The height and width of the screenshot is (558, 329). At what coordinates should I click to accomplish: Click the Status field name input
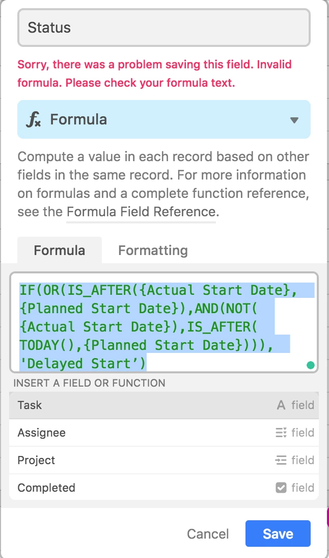pos(163,28)
